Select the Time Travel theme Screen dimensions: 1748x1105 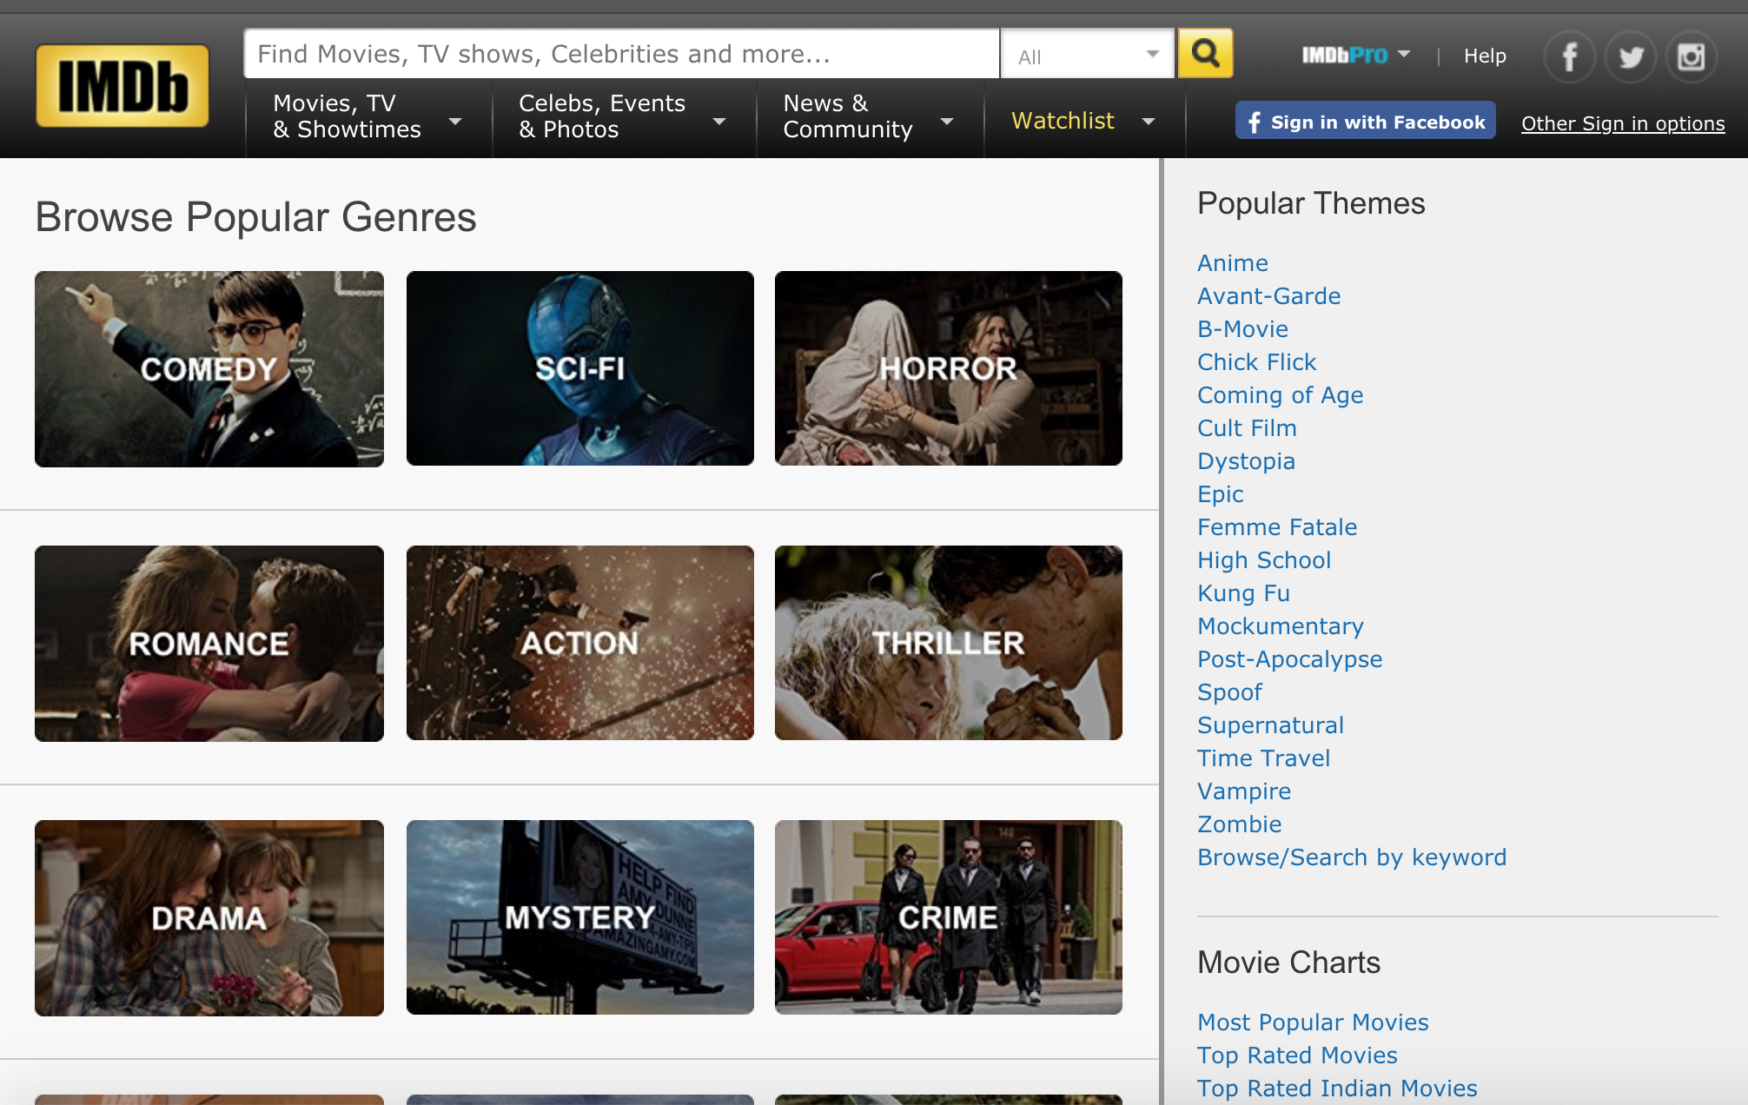[1264, 758]
